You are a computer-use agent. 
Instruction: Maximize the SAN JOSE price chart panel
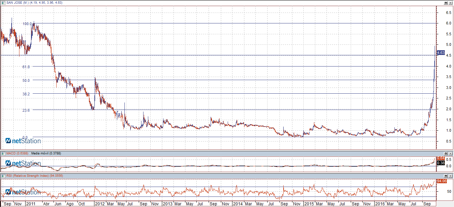point(446,2)
